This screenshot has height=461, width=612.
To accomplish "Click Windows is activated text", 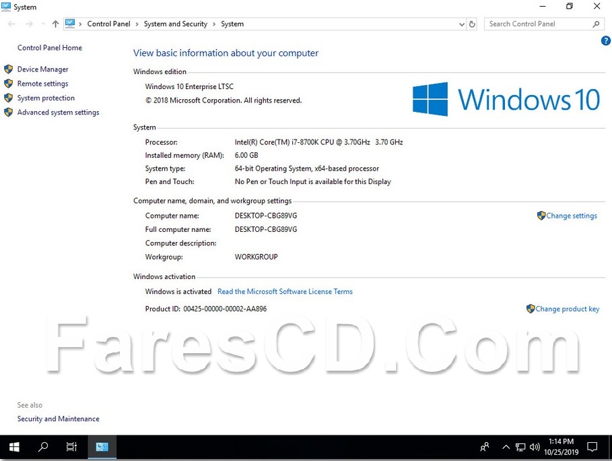I will [178, 291].
